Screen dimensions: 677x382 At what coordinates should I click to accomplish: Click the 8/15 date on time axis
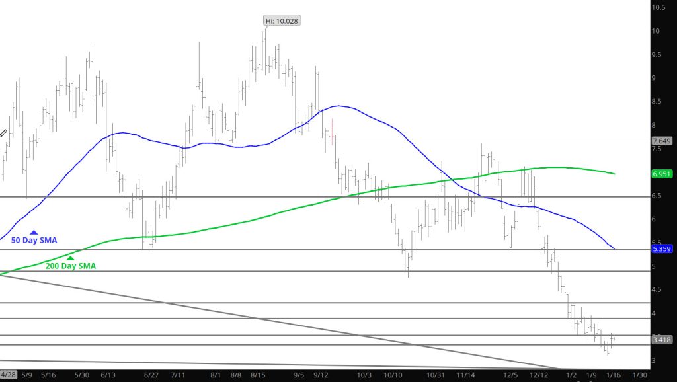tap(260, 375)
